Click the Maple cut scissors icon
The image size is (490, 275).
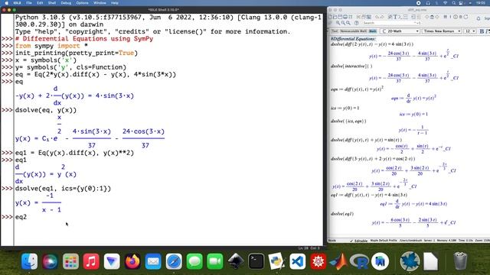pos(358,17)
